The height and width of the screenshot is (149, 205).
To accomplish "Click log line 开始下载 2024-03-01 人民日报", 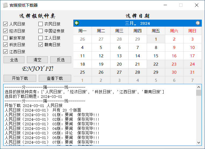I will [x=34, y=105].
